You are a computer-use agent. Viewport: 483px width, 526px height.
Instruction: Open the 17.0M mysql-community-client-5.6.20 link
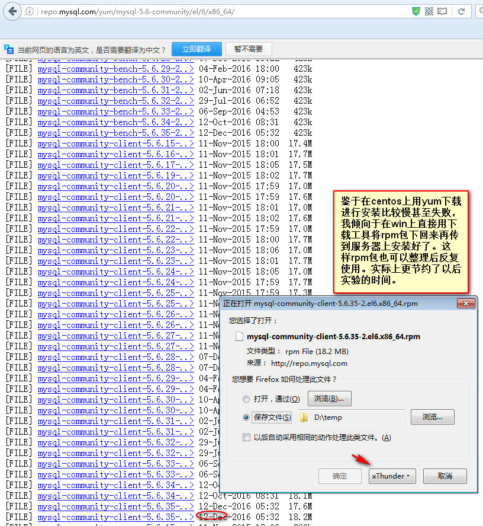pyautogui.click(x=115, y=186)
